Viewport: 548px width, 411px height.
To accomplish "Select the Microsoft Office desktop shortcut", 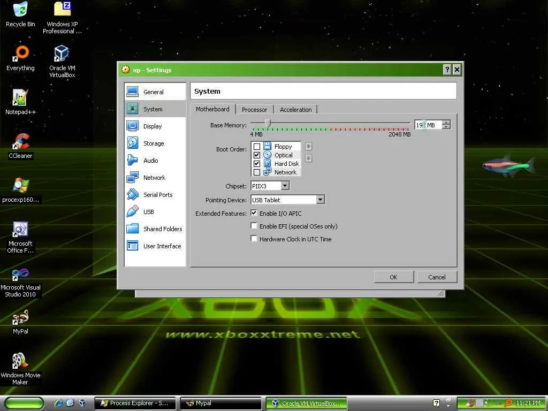I will [x=20, y=238].
